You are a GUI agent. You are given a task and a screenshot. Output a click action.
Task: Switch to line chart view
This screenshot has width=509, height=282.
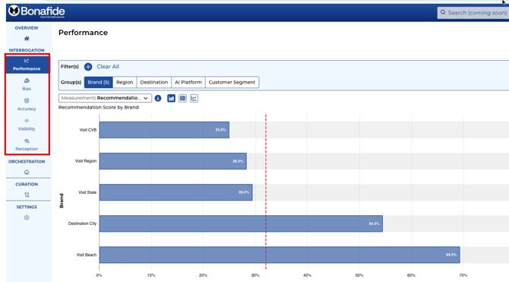click(x=194, y=98)
